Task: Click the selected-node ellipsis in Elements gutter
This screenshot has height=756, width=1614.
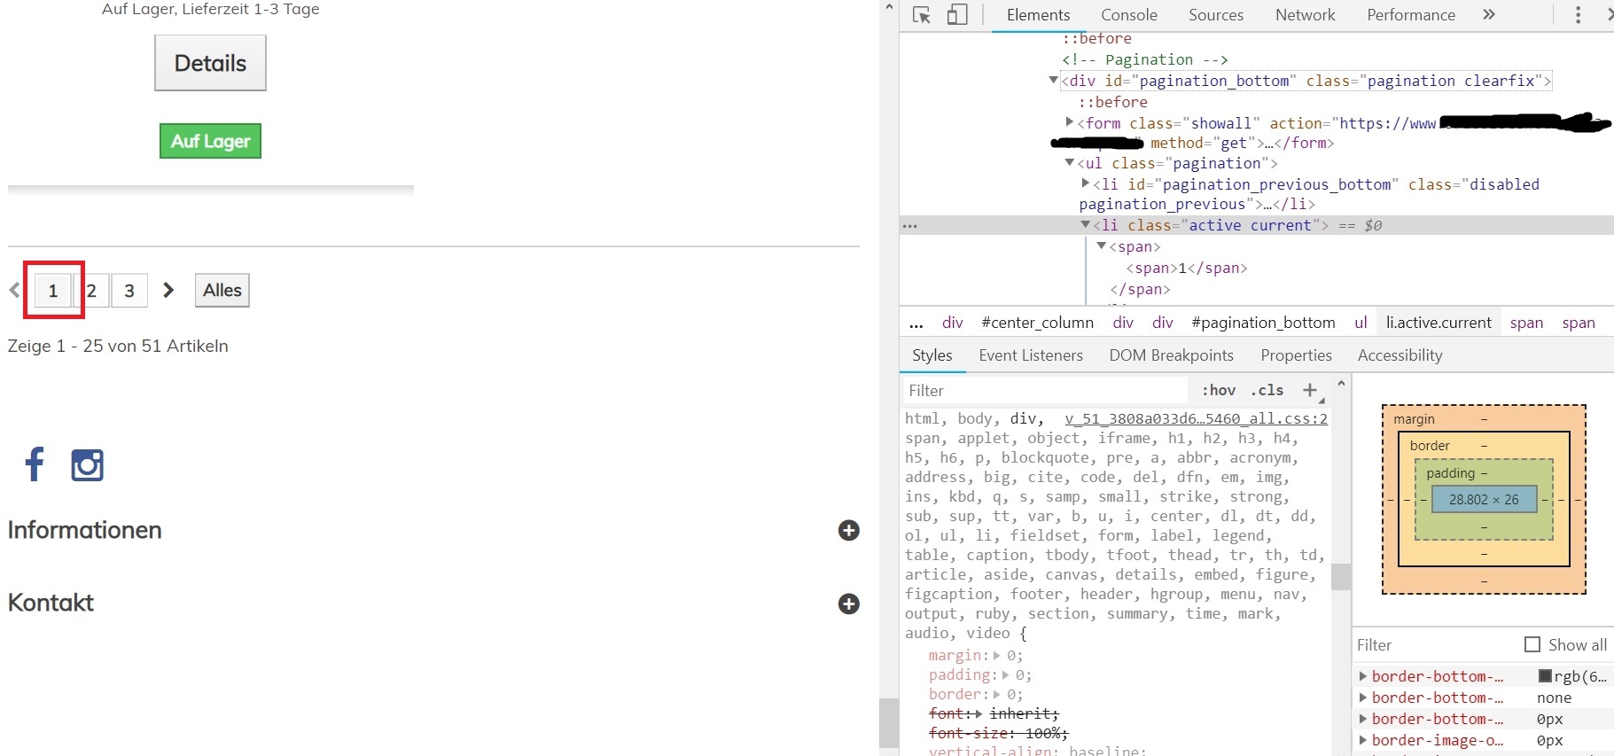Action: [909, 226]
